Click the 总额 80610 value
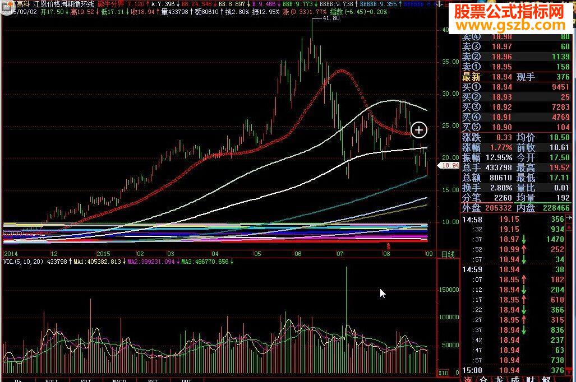576x382 pixels. 501,178
